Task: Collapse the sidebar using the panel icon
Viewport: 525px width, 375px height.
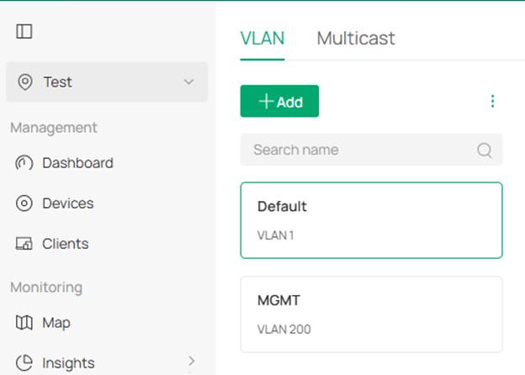Action: (x=24, y=32)
